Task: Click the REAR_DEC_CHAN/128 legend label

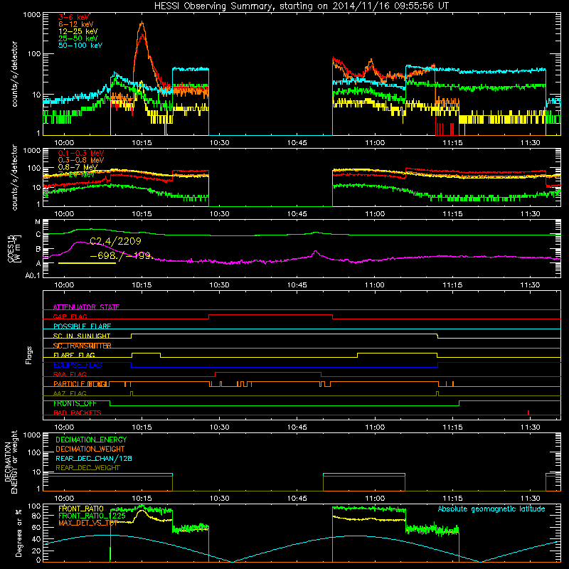Action: click(94, 458)
